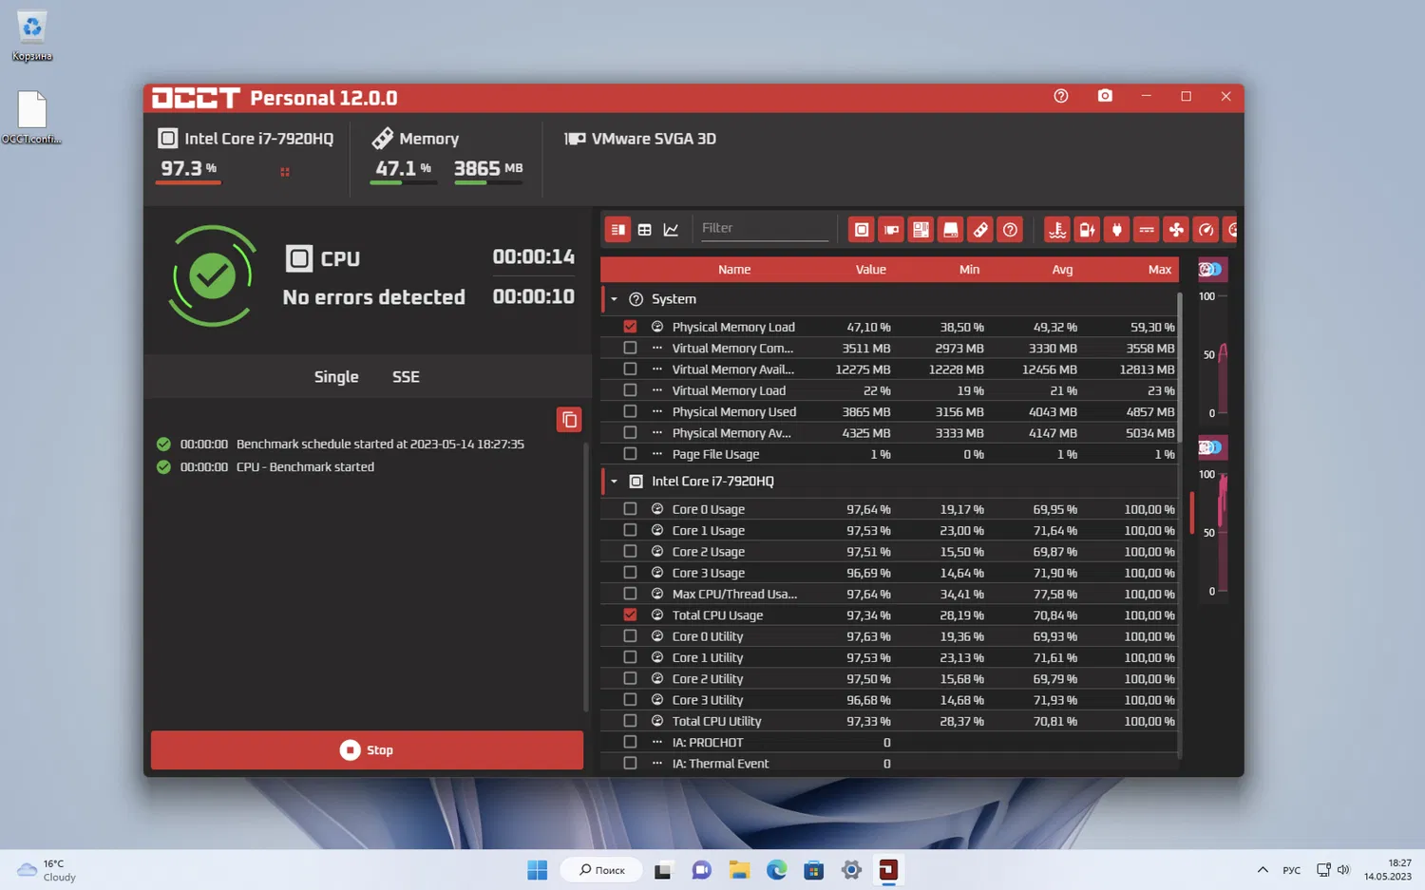Check the IA: PROCHOT checkbox
The width and height of the screenshot is (1425, 890).
tap(630, 742)
